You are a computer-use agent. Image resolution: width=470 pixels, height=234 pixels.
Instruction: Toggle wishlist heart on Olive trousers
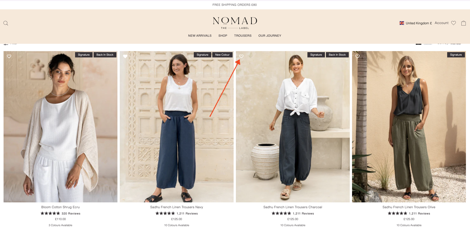(358, 56)
